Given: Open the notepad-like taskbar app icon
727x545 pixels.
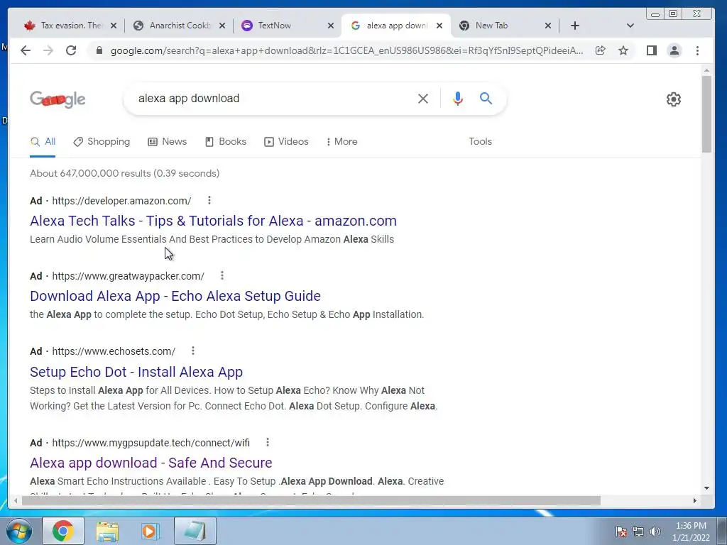Looking at the screenshot, I should pos(195,531).
